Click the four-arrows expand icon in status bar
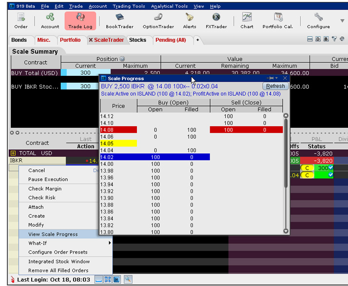The image size is (348, 286). [x=108, y=279]
